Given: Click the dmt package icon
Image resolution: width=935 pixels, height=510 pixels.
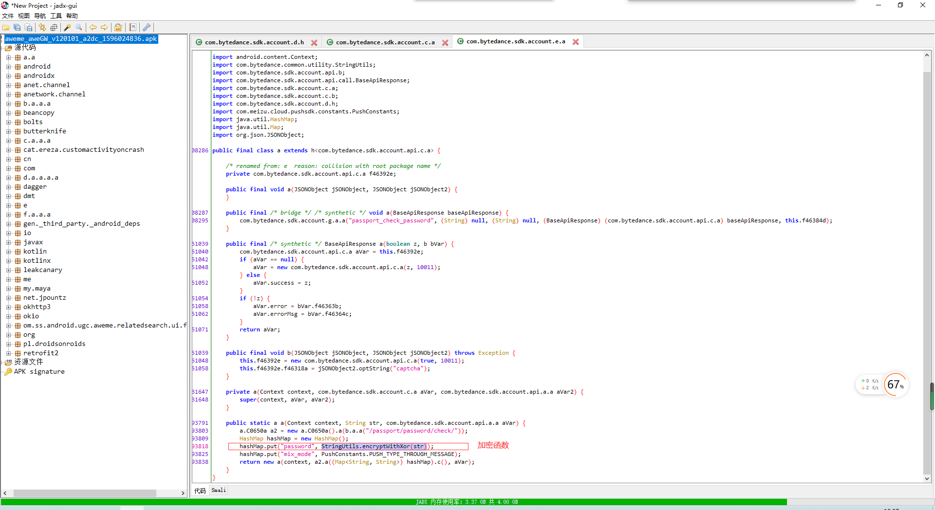Looking at the screenshot, I should pyautogui.click(x=18, y=196).
